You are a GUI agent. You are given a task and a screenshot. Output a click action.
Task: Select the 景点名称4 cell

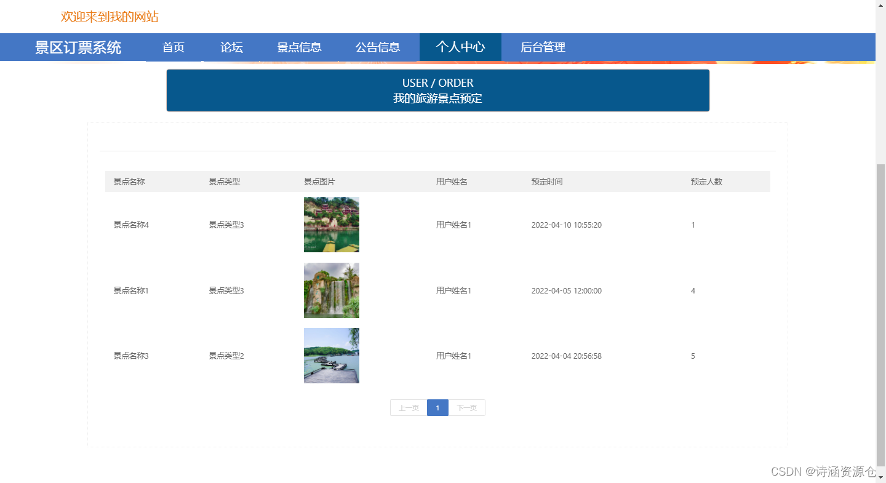(131, 225)
